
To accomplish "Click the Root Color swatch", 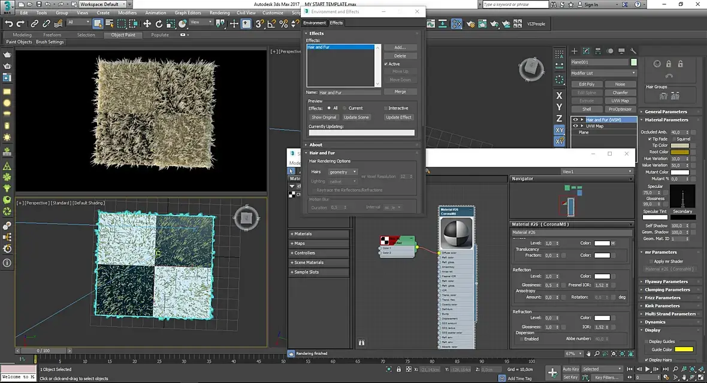I will point(679,152).
